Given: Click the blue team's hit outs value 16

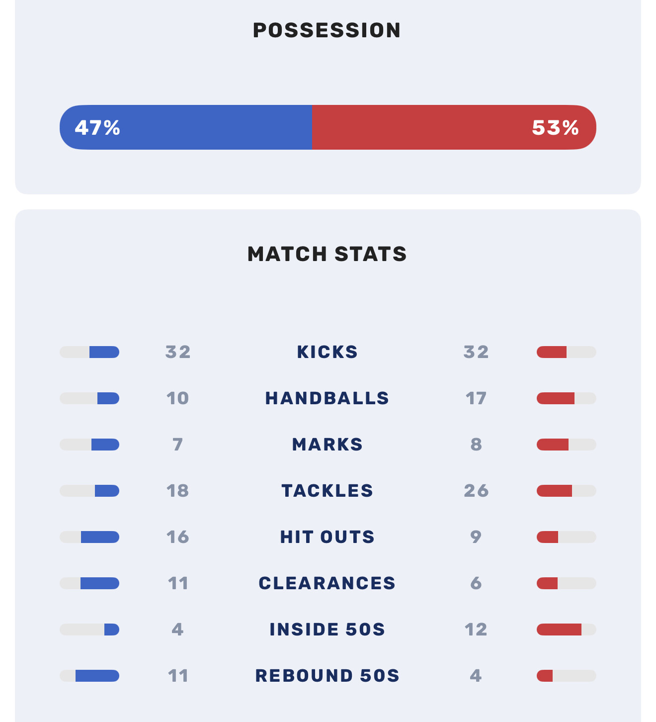Looking at the screenshot, I should coord(177,537).
